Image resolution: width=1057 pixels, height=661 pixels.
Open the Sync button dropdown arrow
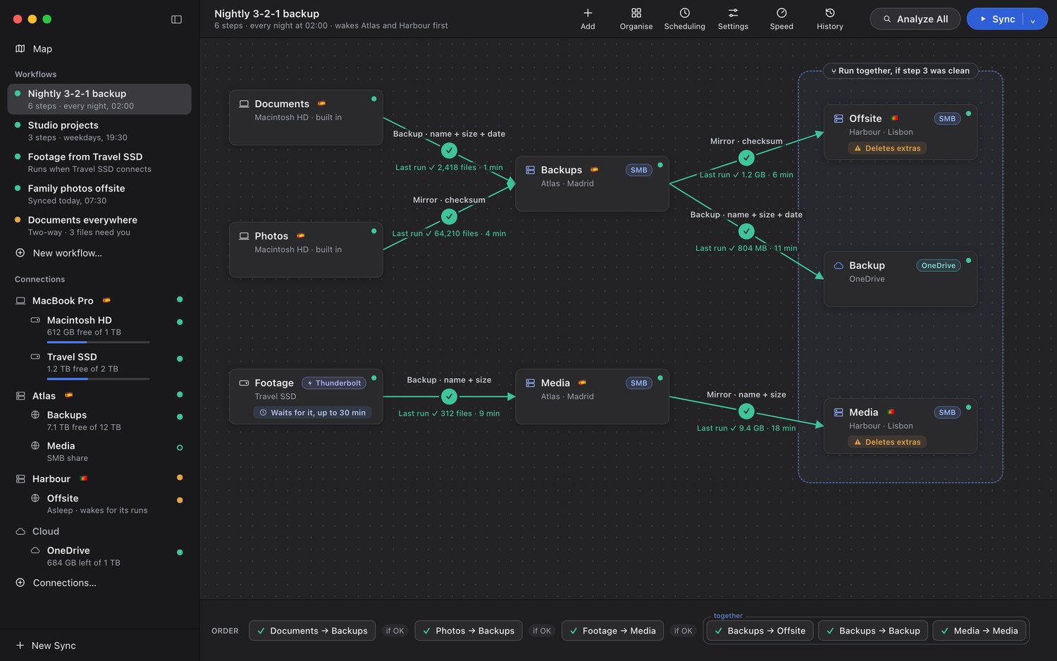point(1033,20)
